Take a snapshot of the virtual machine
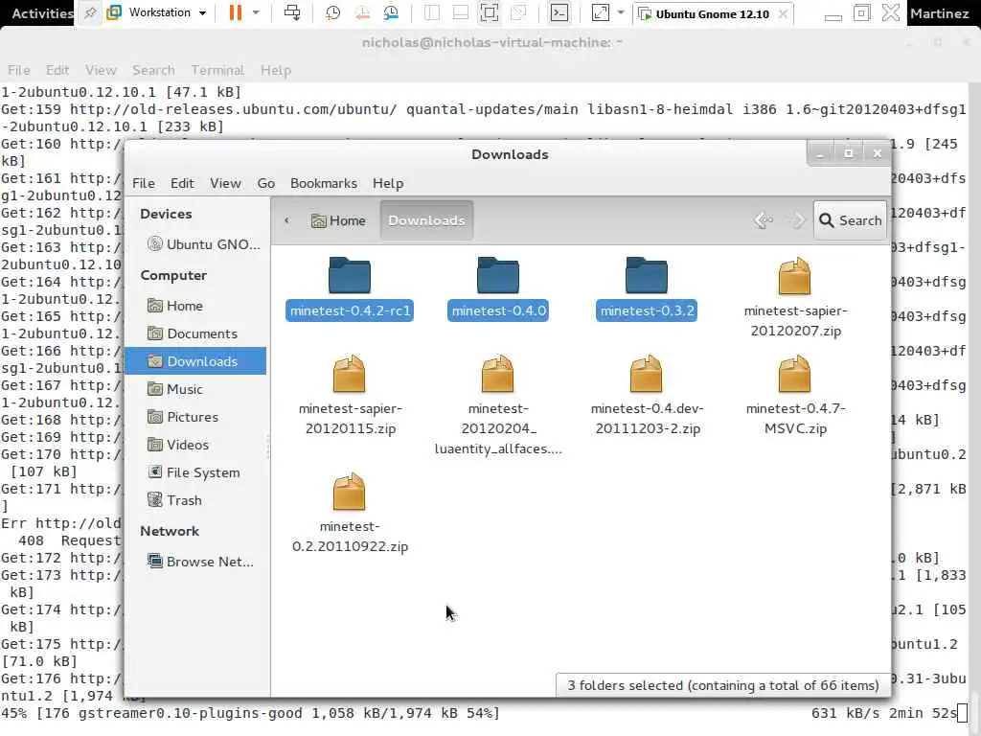Screen dimensions: 981x736 point(332,12)
